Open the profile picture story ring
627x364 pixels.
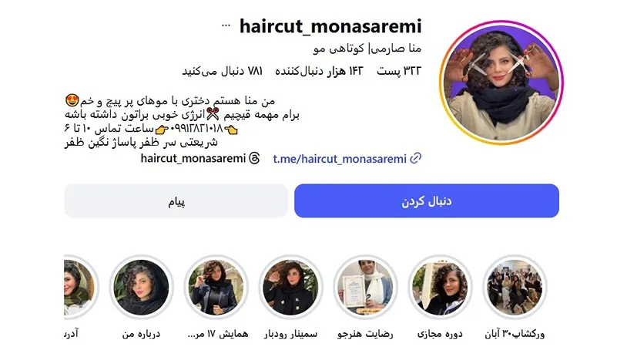pos(501,83)
